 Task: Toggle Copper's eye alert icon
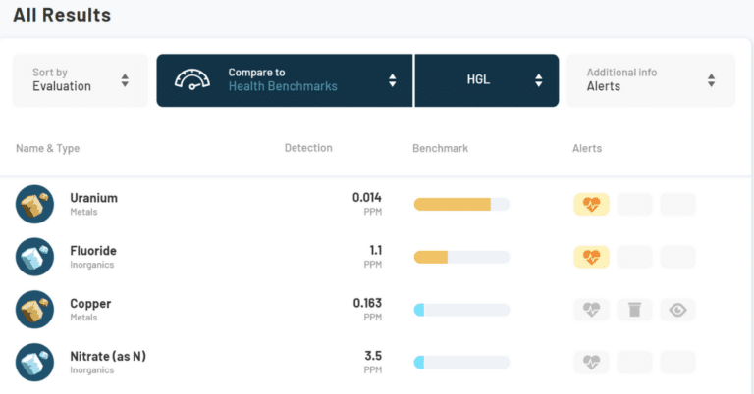click(x=677, y=310)
